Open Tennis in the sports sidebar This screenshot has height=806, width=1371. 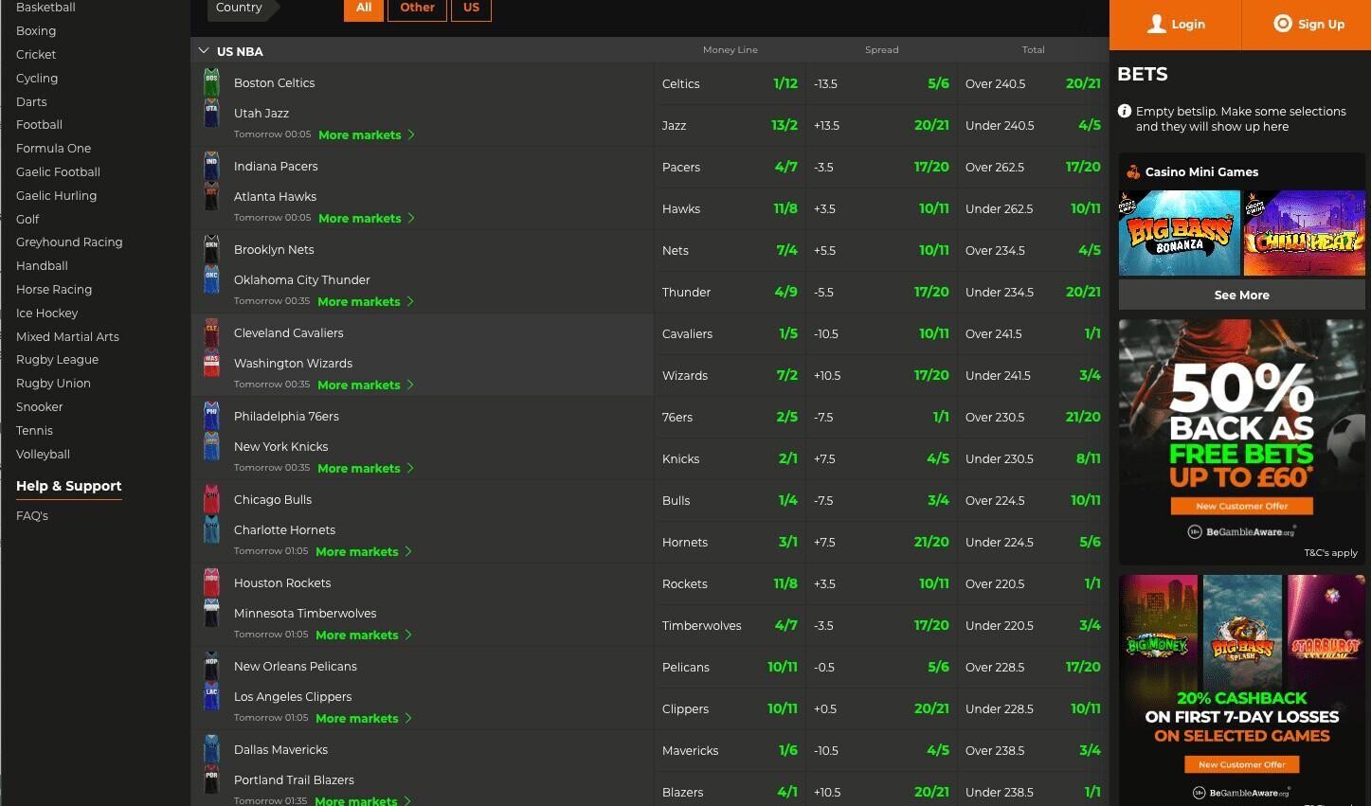click(34, 430)
